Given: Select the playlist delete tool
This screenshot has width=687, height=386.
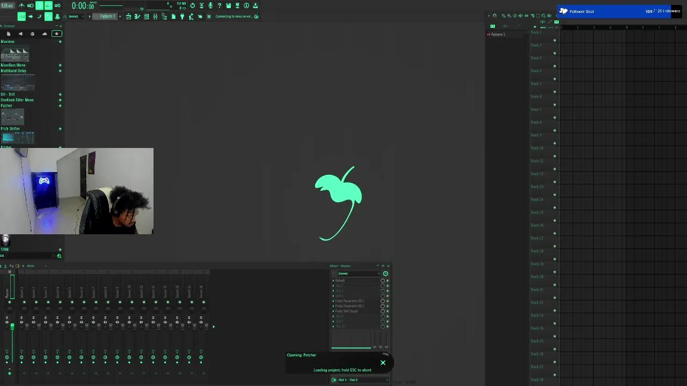Looking at the screenshot, I should pos(515,16).
